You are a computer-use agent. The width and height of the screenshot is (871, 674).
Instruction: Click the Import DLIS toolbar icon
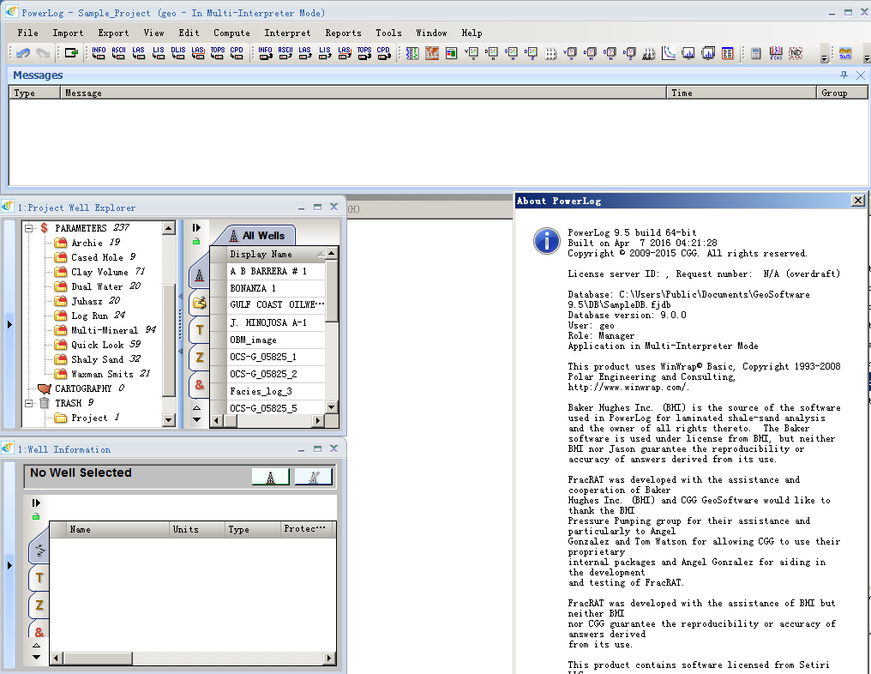pyautogui.click(x=178, y=53)
